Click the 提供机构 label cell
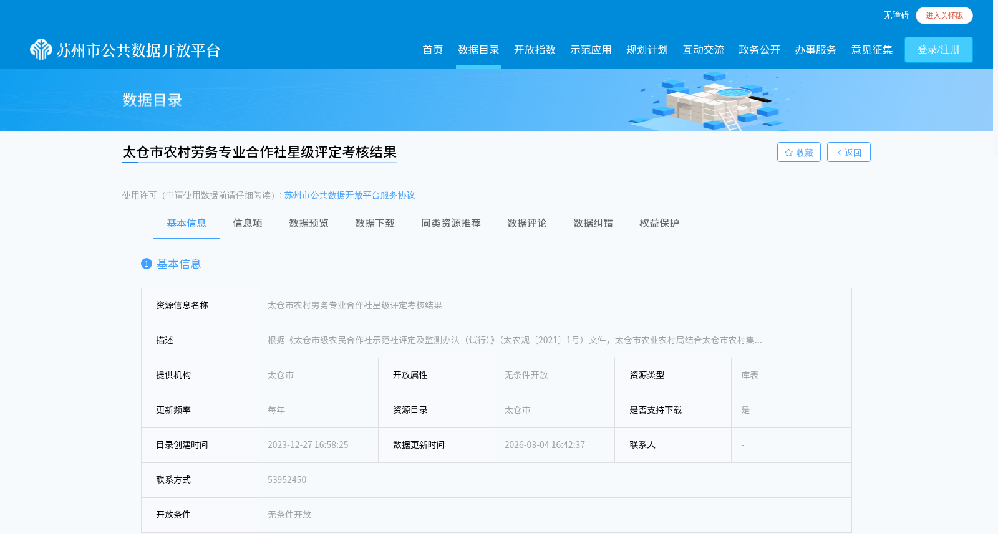 [200, 375]
